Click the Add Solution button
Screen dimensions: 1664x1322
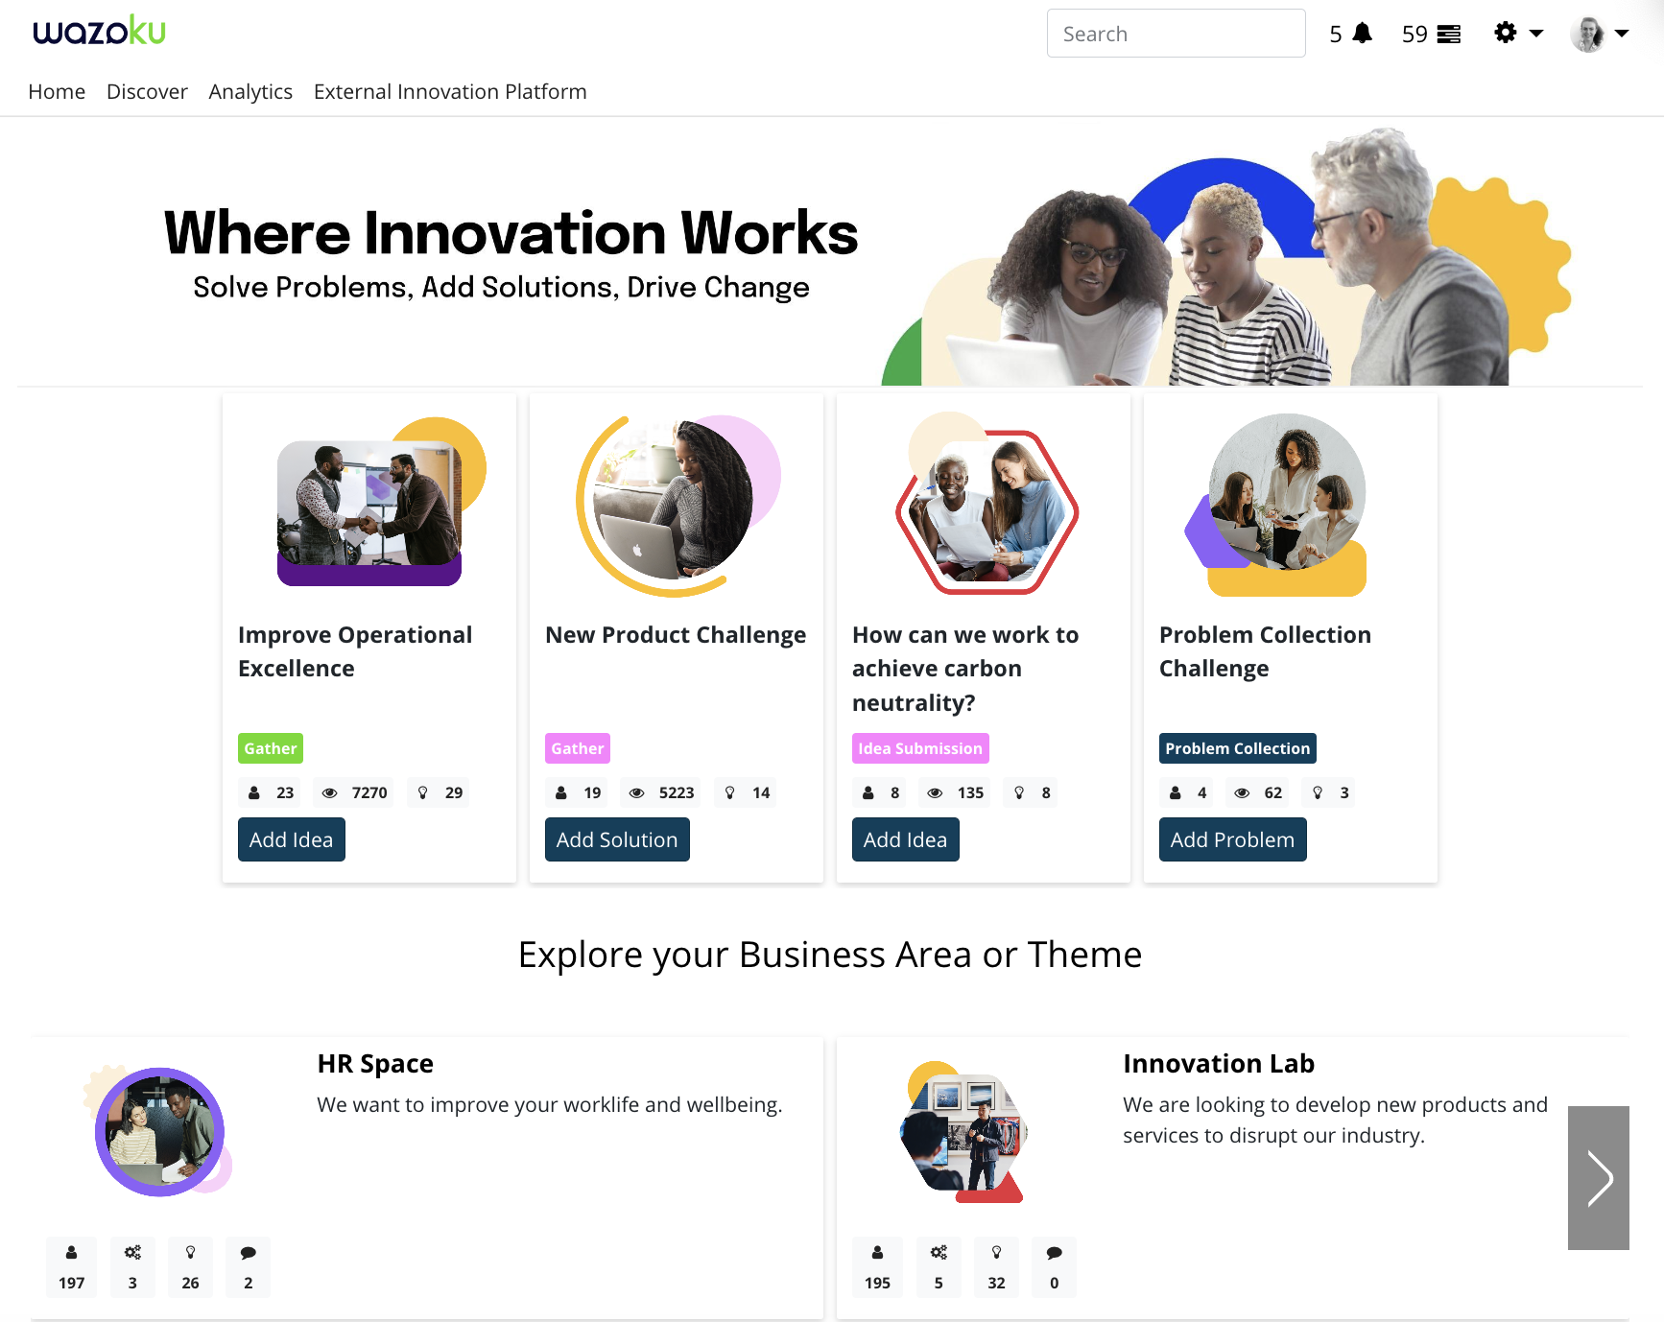pyautogui.click(x=617, y=839)
